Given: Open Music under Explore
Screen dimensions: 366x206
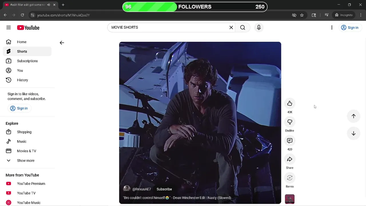Looking at the screenshot, I should pos(27,141).
